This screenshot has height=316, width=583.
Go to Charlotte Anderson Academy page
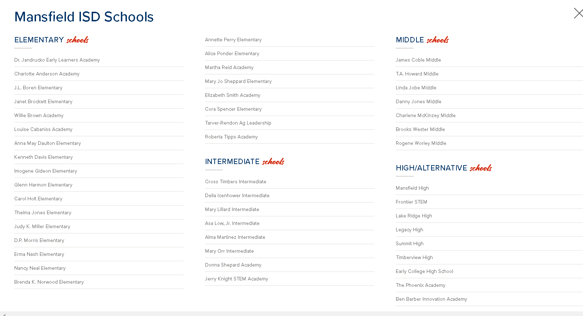[x=47, y=74]
